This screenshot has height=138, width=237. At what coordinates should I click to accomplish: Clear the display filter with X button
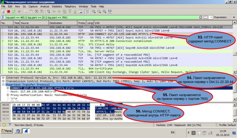(200, 17)
